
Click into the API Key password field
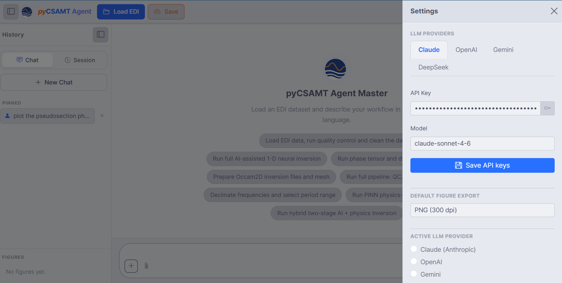coord(475,108)
